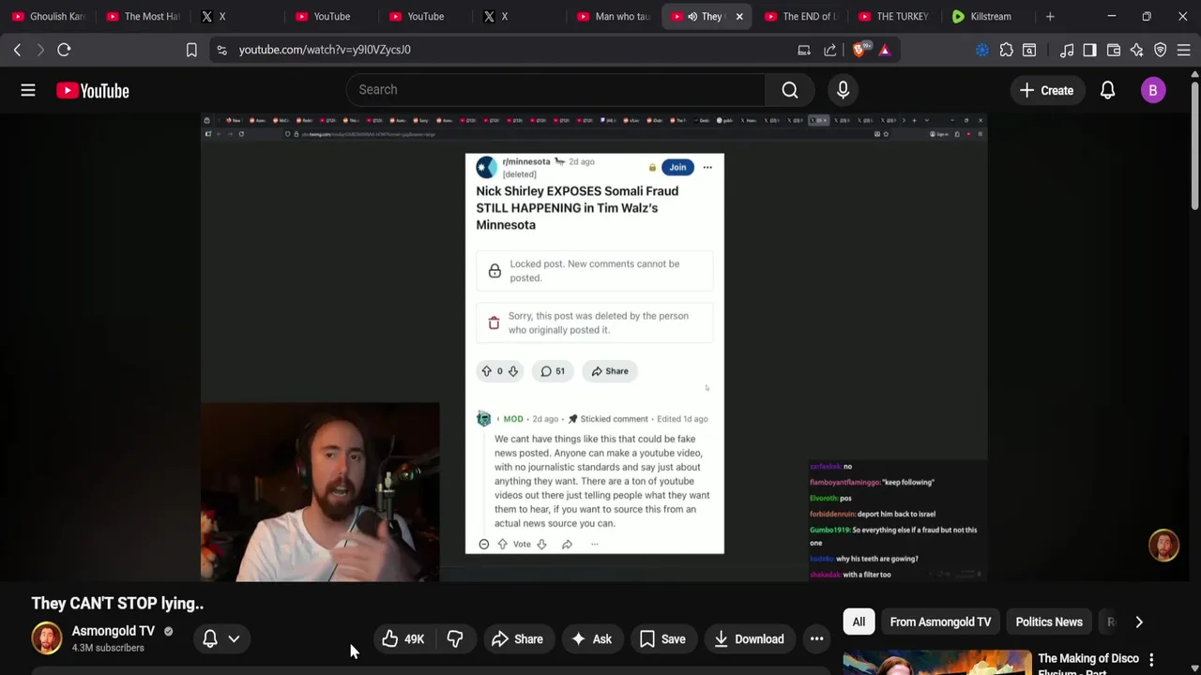1201x675 pixels.
Task: Click the channel watermark in video corner
Action: 1164,546
